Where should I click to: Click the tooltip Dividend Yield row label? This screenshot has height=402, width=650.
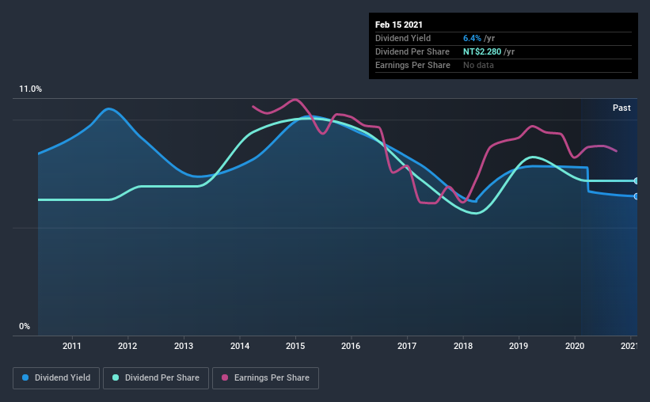pyautogui.click(x=403, y=38)
